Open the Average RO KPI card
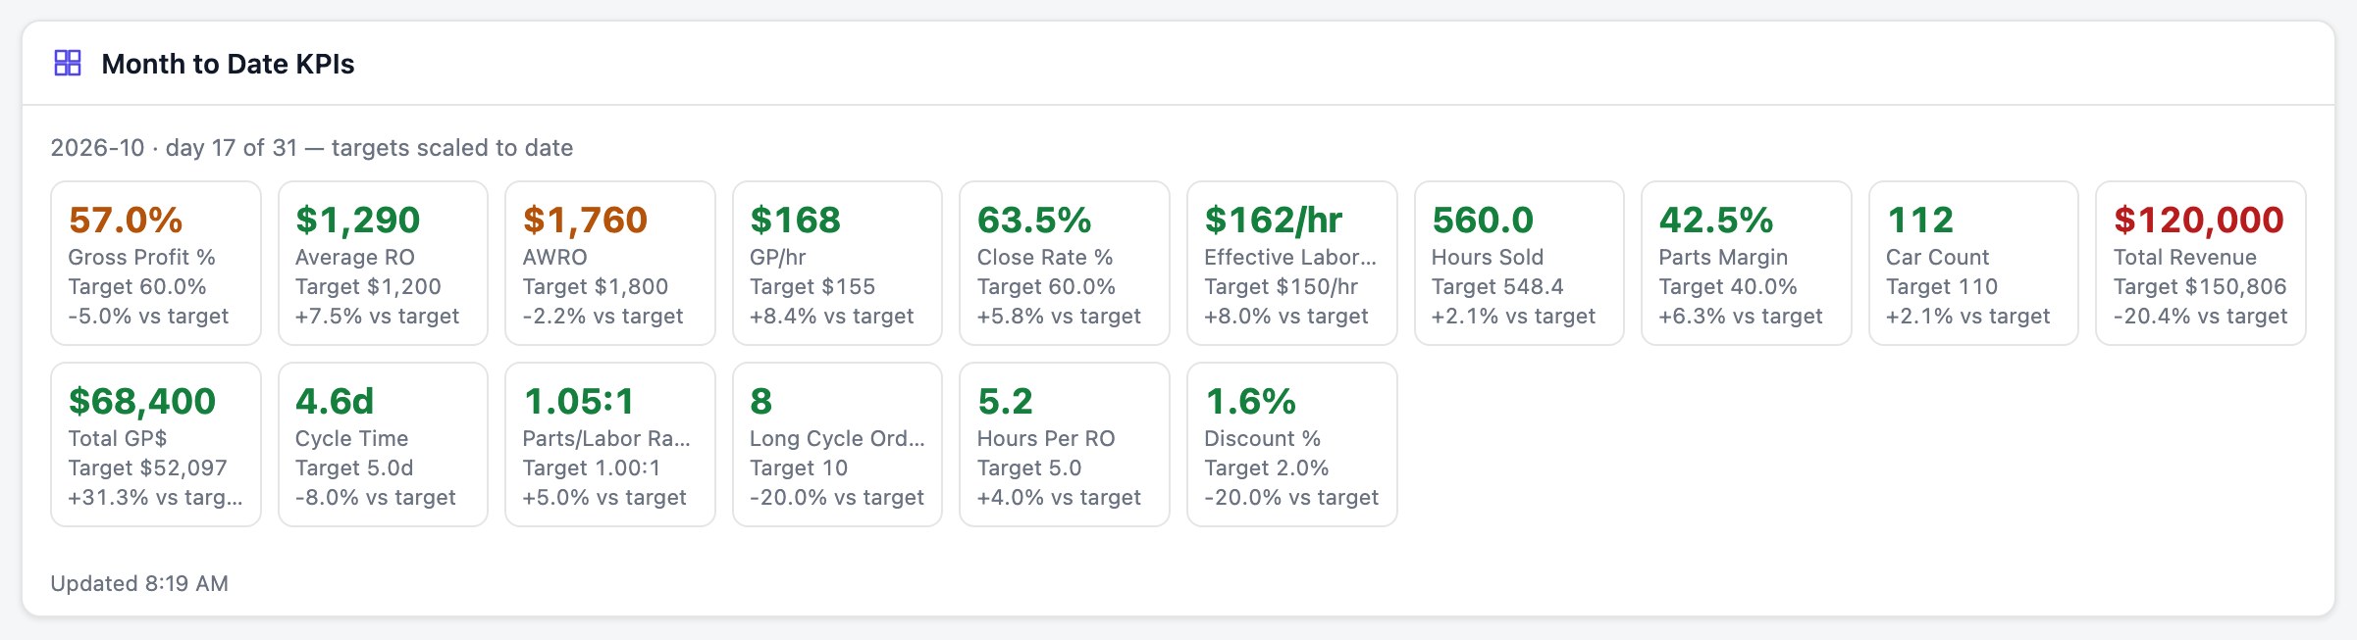This screenshot has width=2357, height=640. click(383, 263)
